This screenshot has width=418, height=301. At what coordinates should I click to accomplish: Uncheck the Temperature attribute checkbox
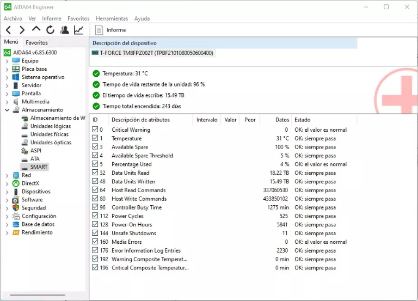(x=95, y=138)
